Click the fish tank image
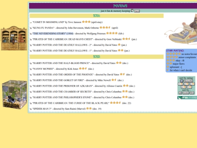This screenshot has width=197, height=148. pyautogui.click(x=14, y=95)
